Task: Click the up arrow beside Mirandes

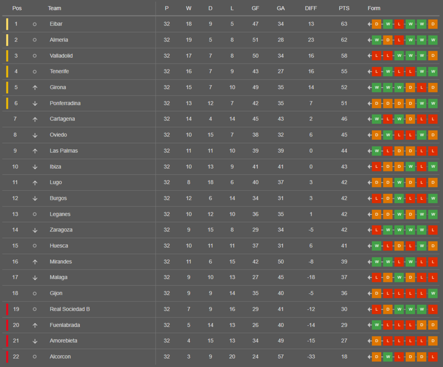Action: pos(35,262)
